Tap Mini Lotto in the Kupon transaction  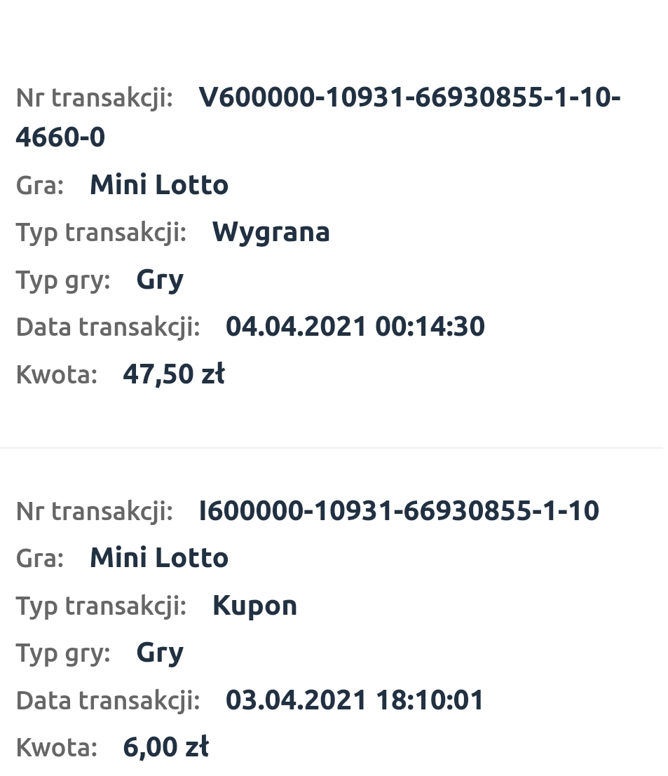pos(159,558)
